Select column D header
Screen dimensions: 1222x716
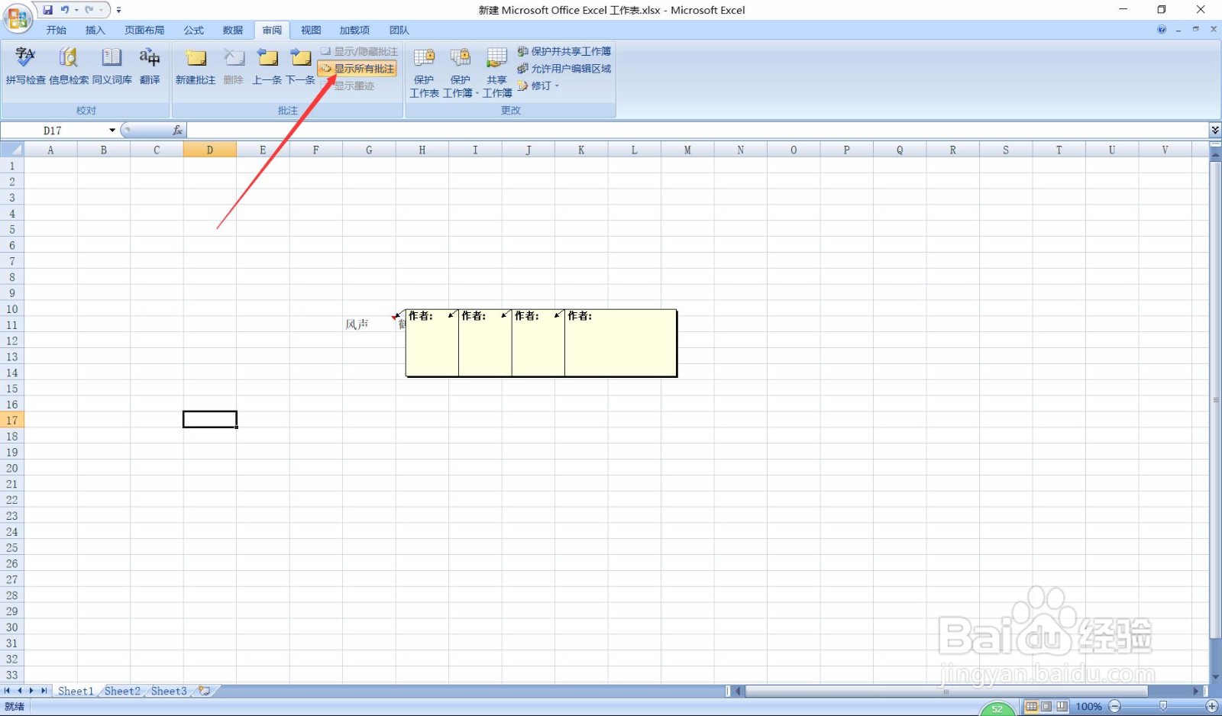(209, 150)
